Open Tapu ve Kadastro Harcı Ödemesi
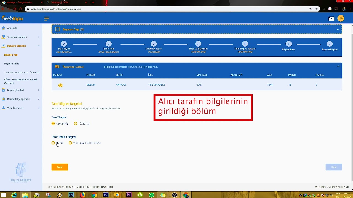Viewport: 353px width, 198px height. pos(22,73)
